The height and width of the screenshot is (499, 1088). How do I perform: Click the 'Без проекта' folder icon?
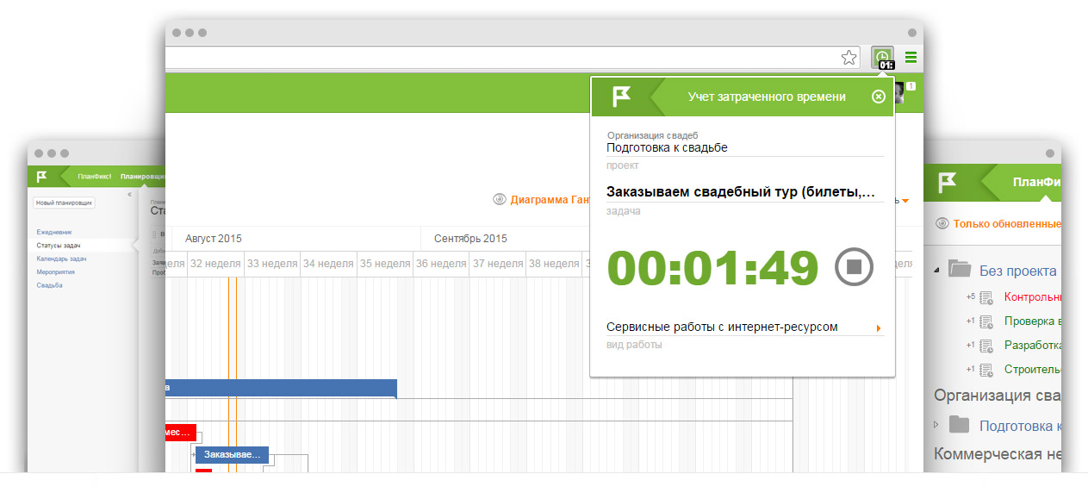click(x=959, y=268)
